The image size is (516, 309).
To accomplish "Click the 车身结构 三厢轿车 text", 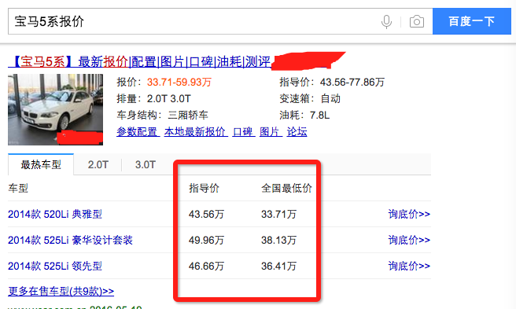I will tap(162, 115).
